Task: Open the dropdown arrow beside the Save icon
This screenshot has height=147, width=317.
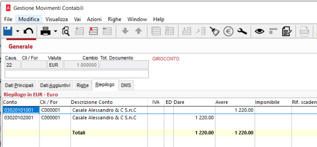Action: click(x=18, y=31)
